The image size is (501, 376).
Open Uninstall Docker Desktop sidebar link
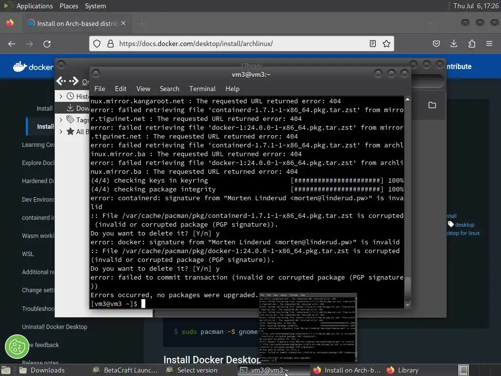55,327
